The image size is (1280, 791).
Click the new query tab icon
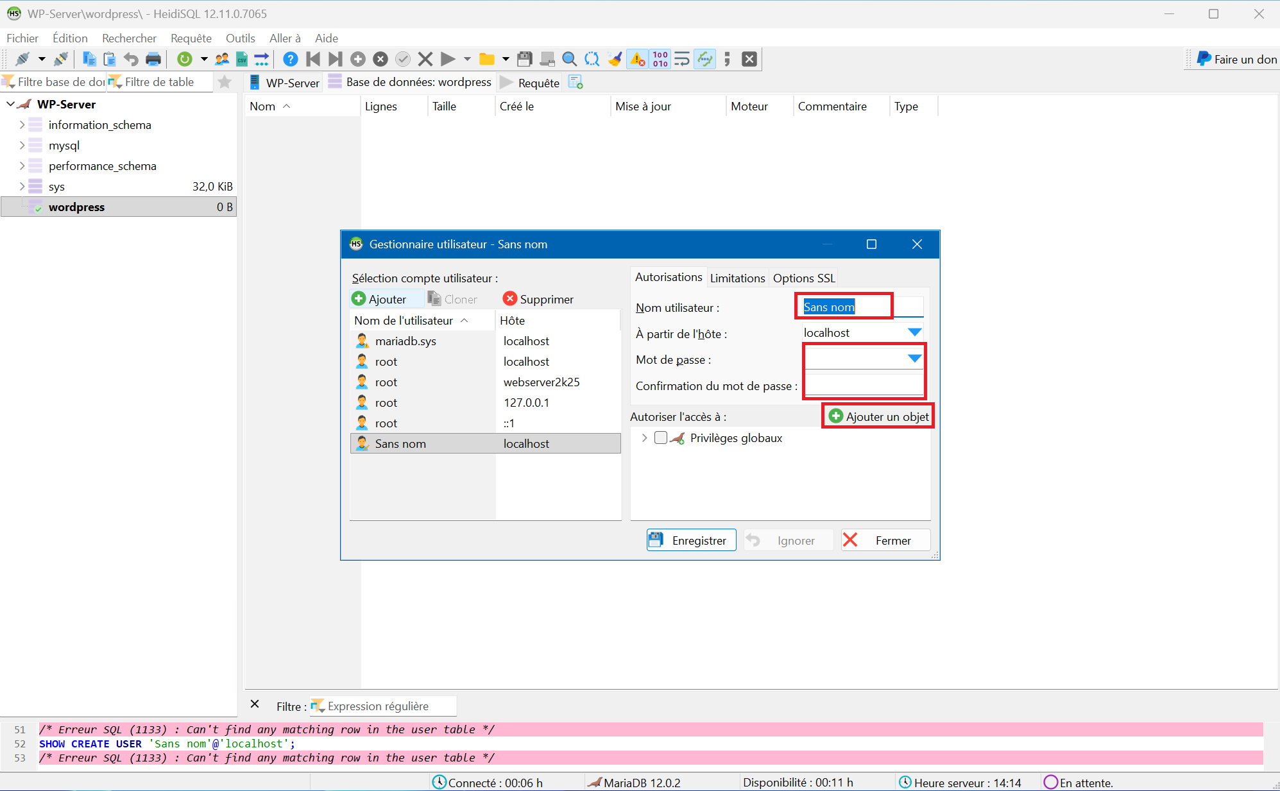(x=576, y=82)
